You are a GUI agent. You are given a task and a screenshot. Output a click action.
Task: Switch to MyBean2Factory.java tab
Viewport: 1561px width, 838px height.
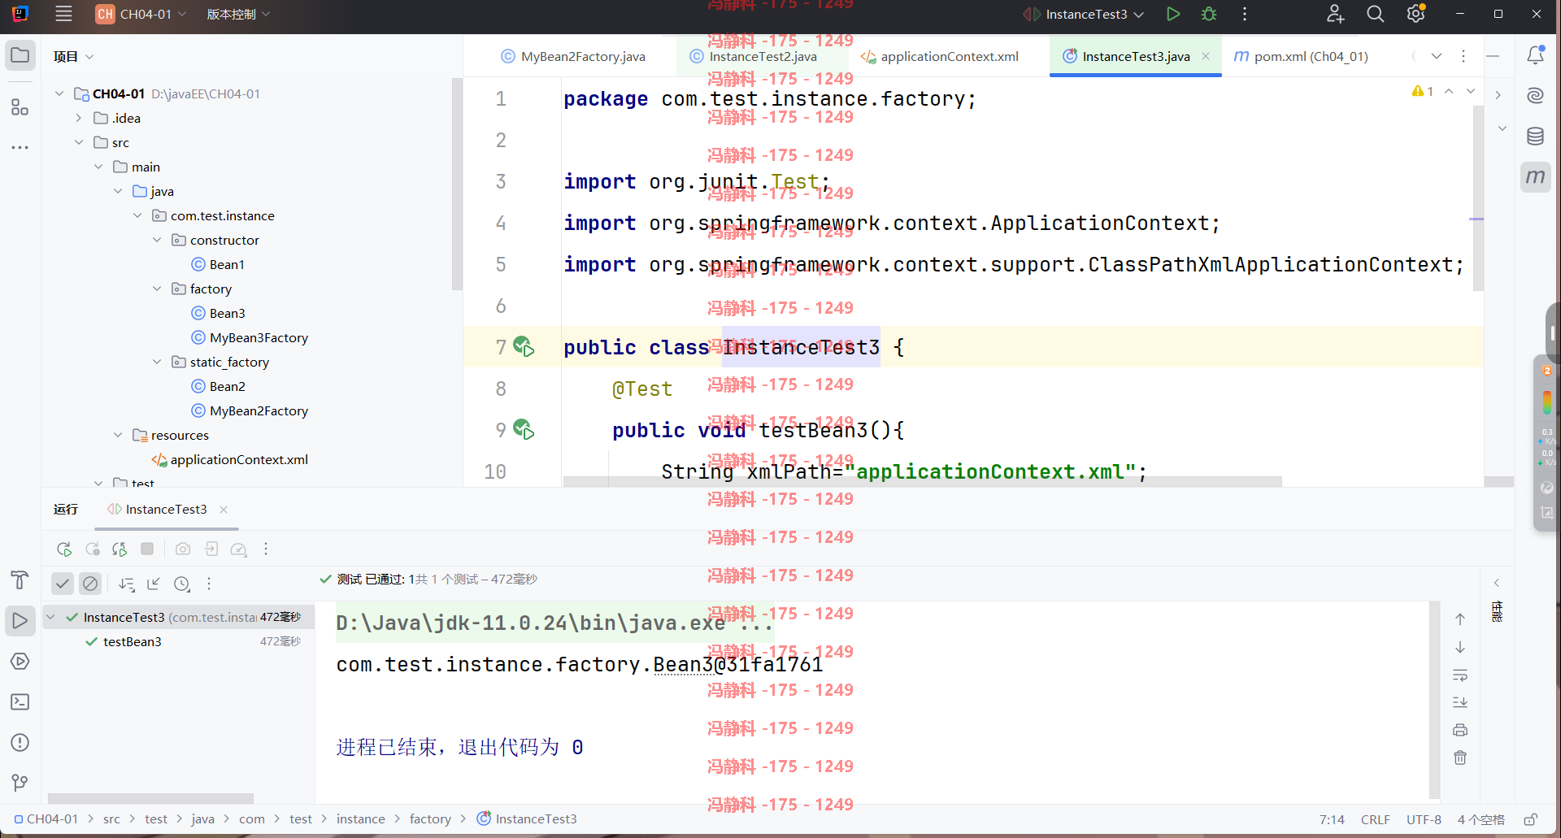coord(573,56)
